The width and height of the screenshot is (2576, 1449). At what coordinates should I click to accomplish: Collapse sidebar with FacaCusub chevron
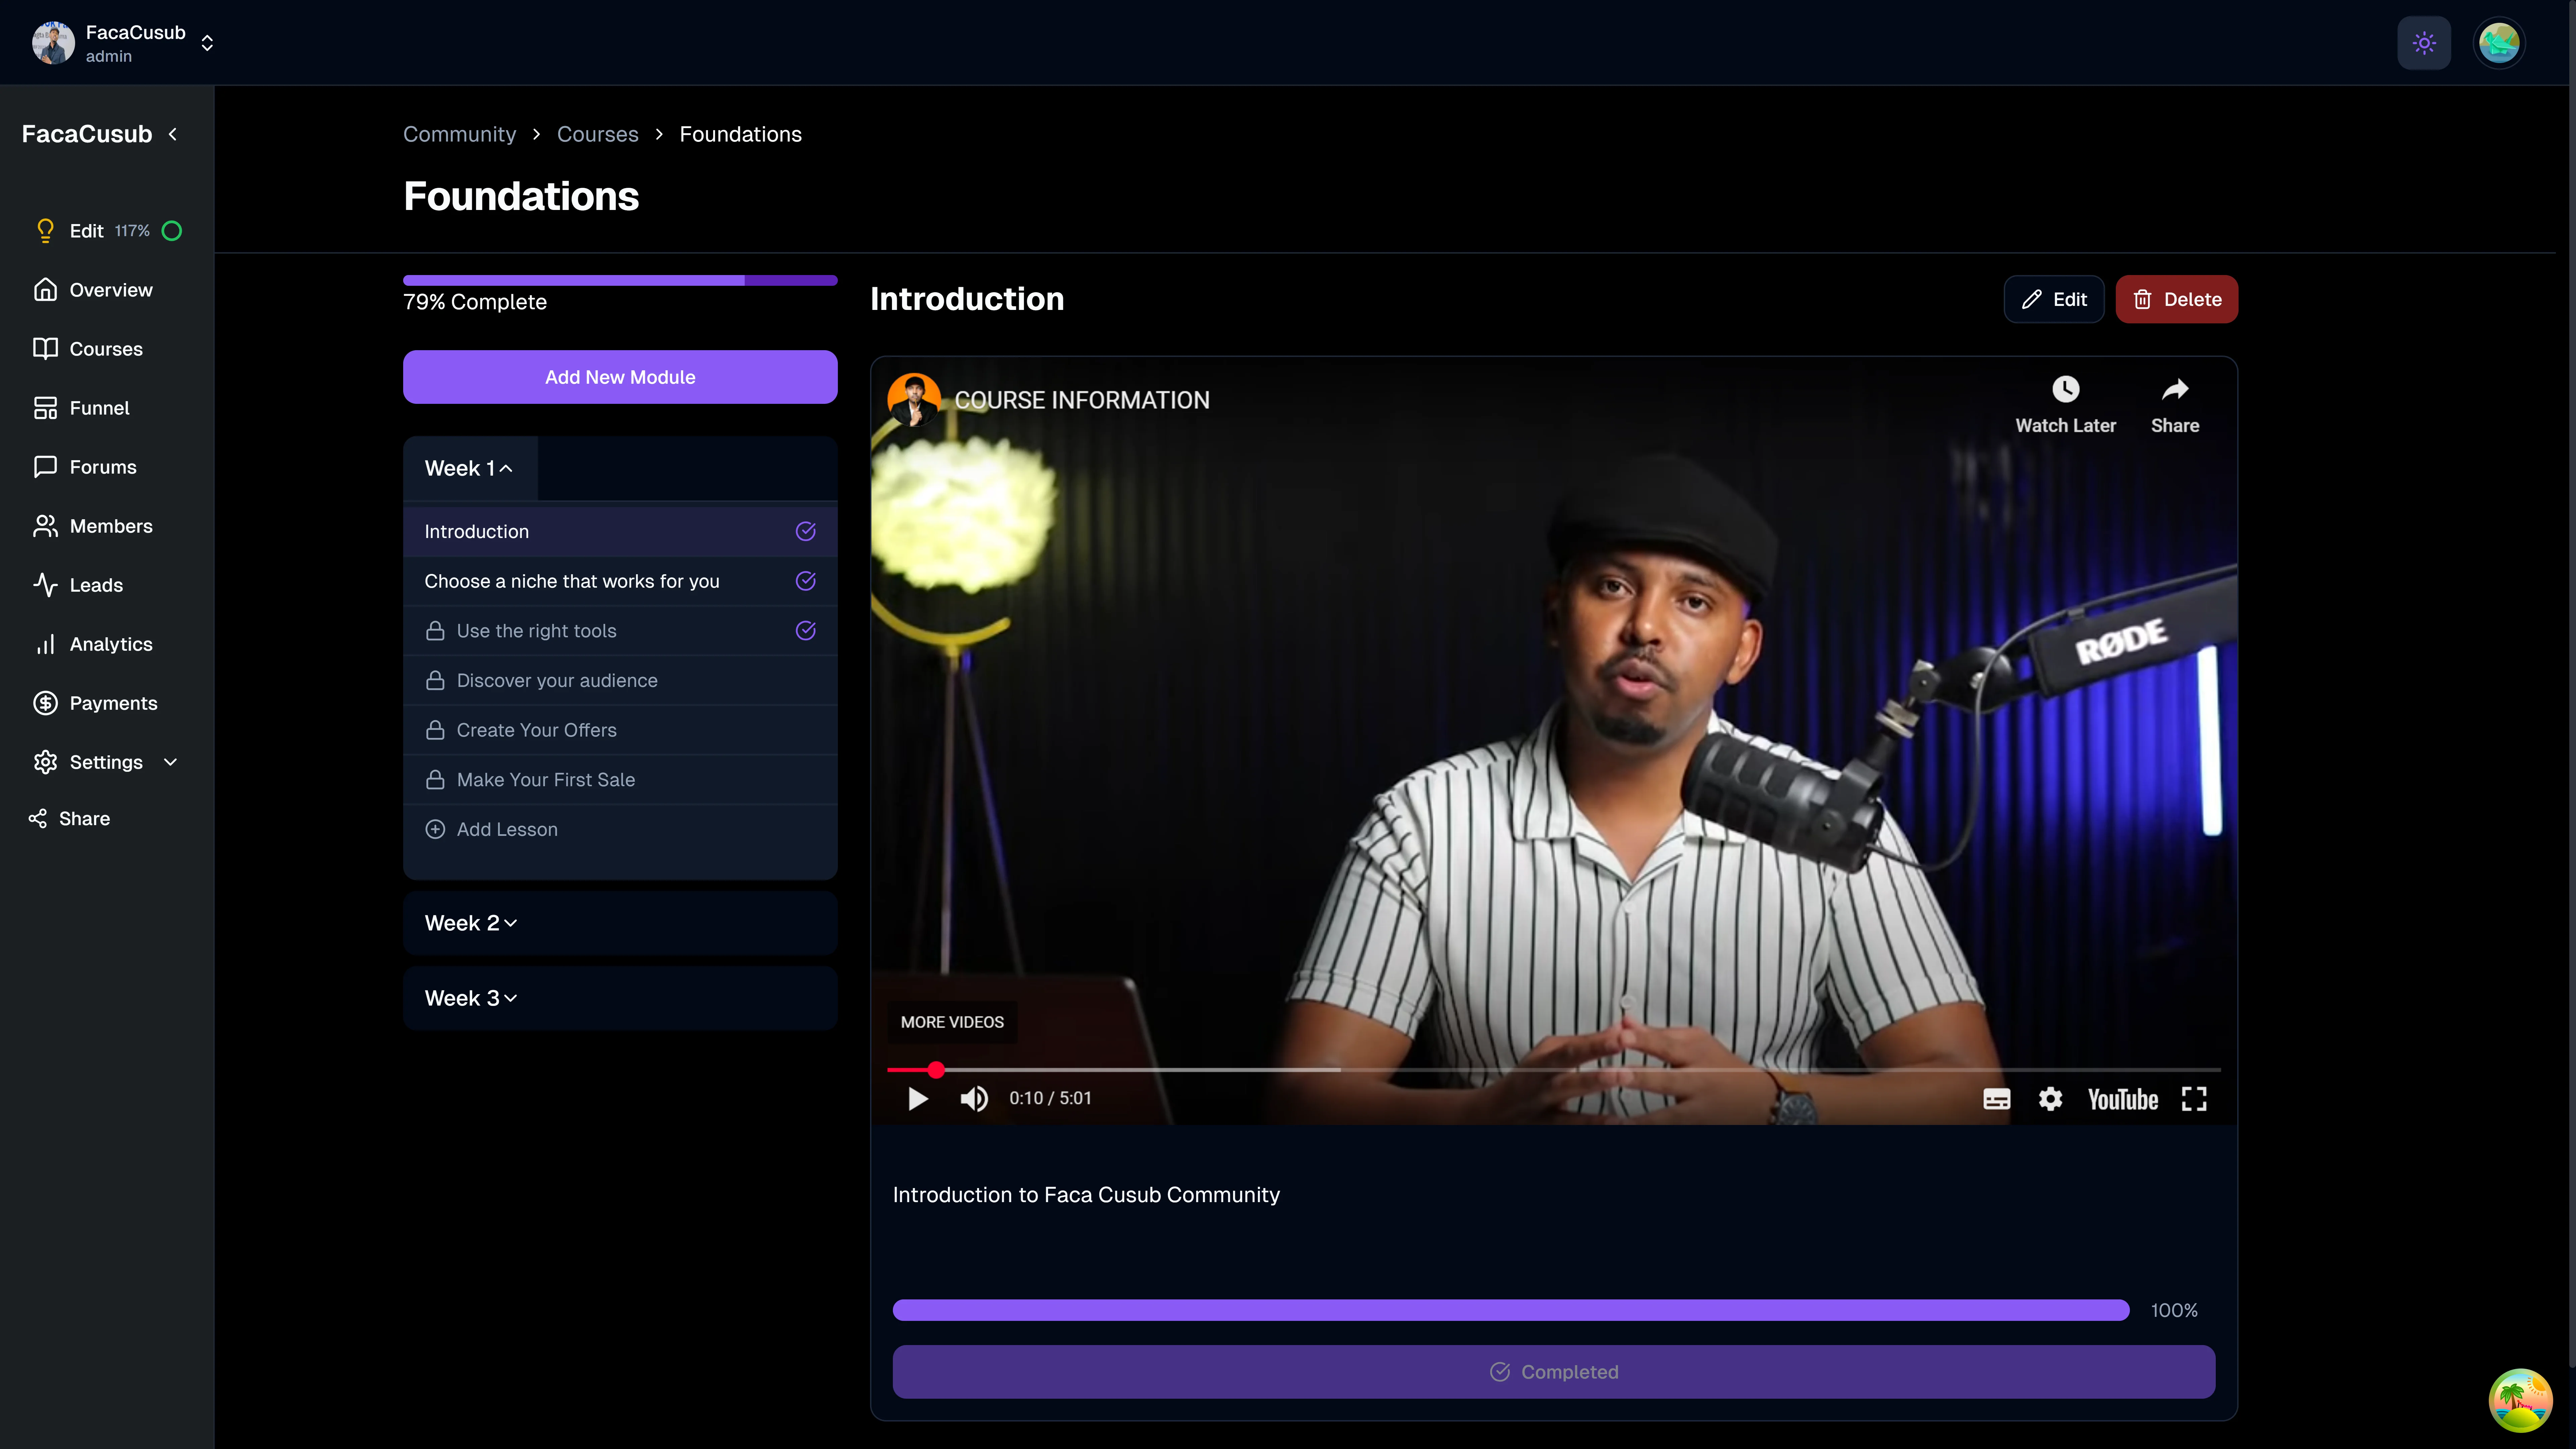[x=173, y=134]
